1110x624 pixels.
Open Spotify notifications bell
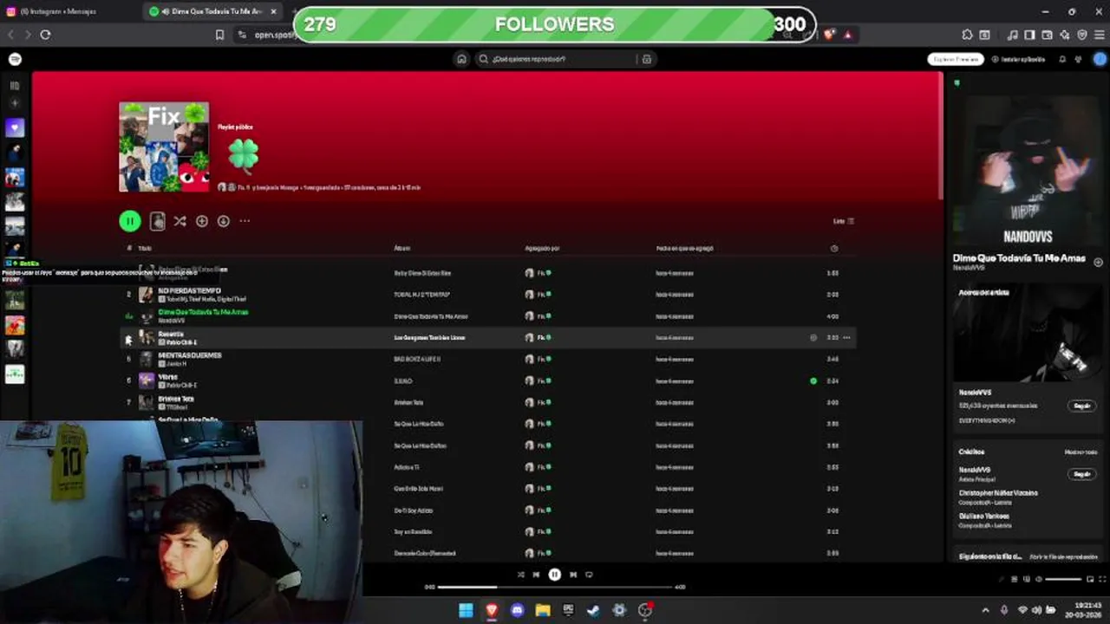click(1062, 59)
